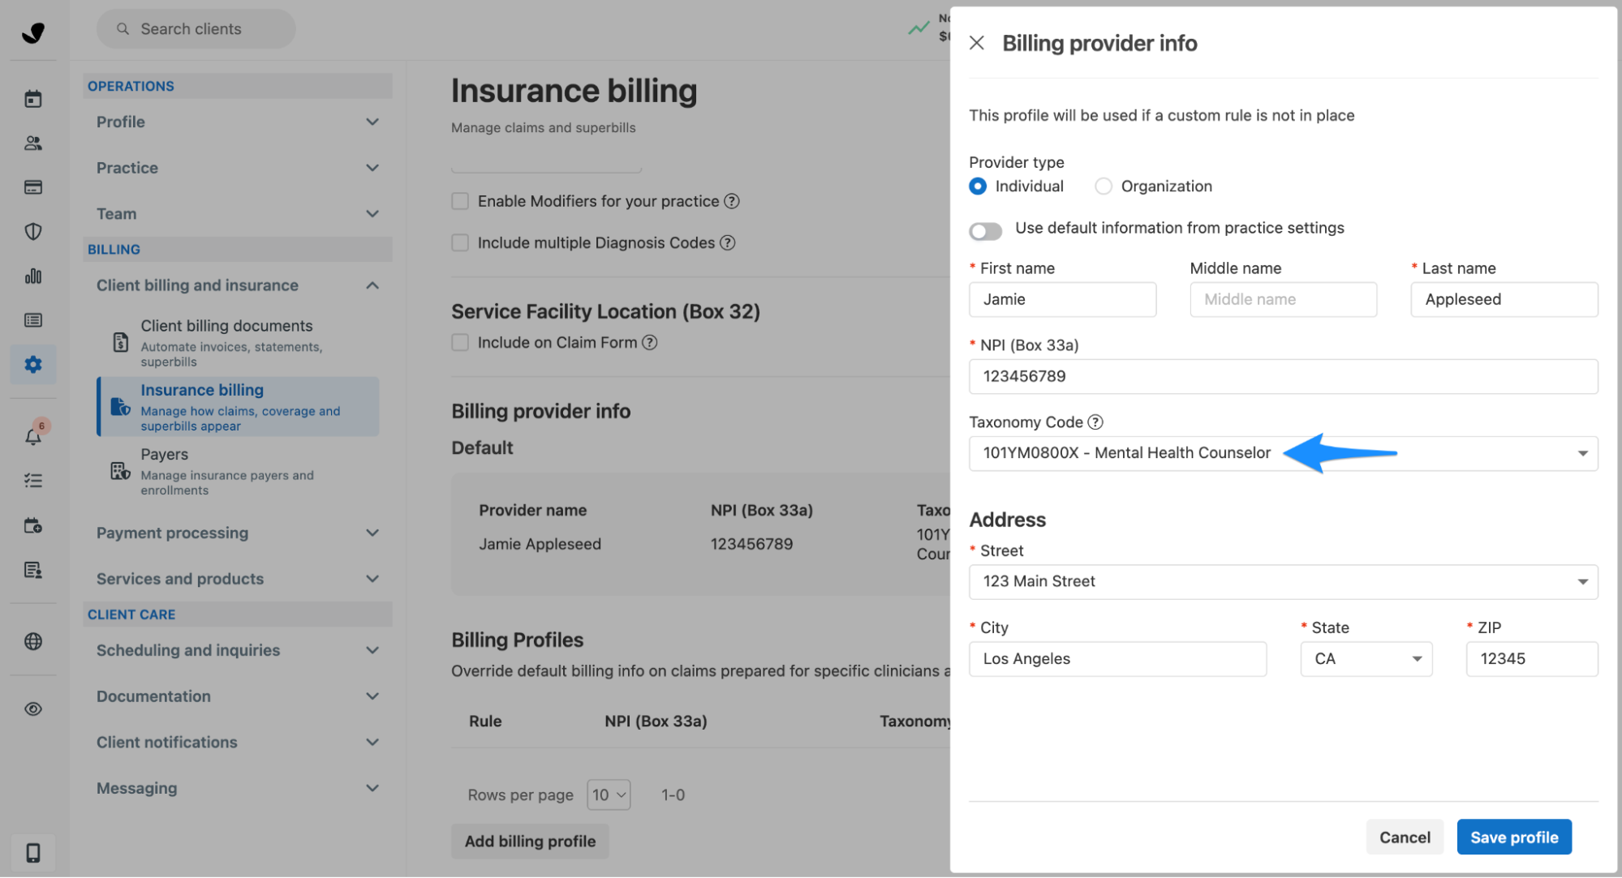Click the analytics bar chart icon

33,276
